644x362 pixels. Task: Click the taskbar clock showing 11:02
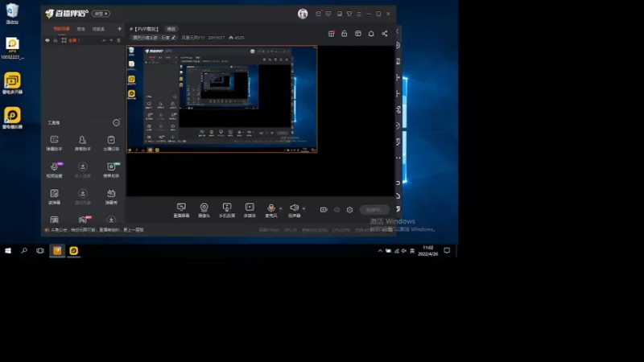tap(428, 251)
